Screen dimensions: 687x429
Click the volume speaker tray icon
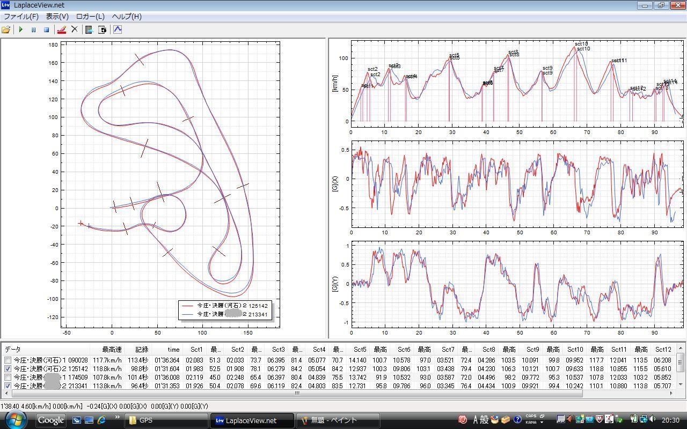[653, 419]
